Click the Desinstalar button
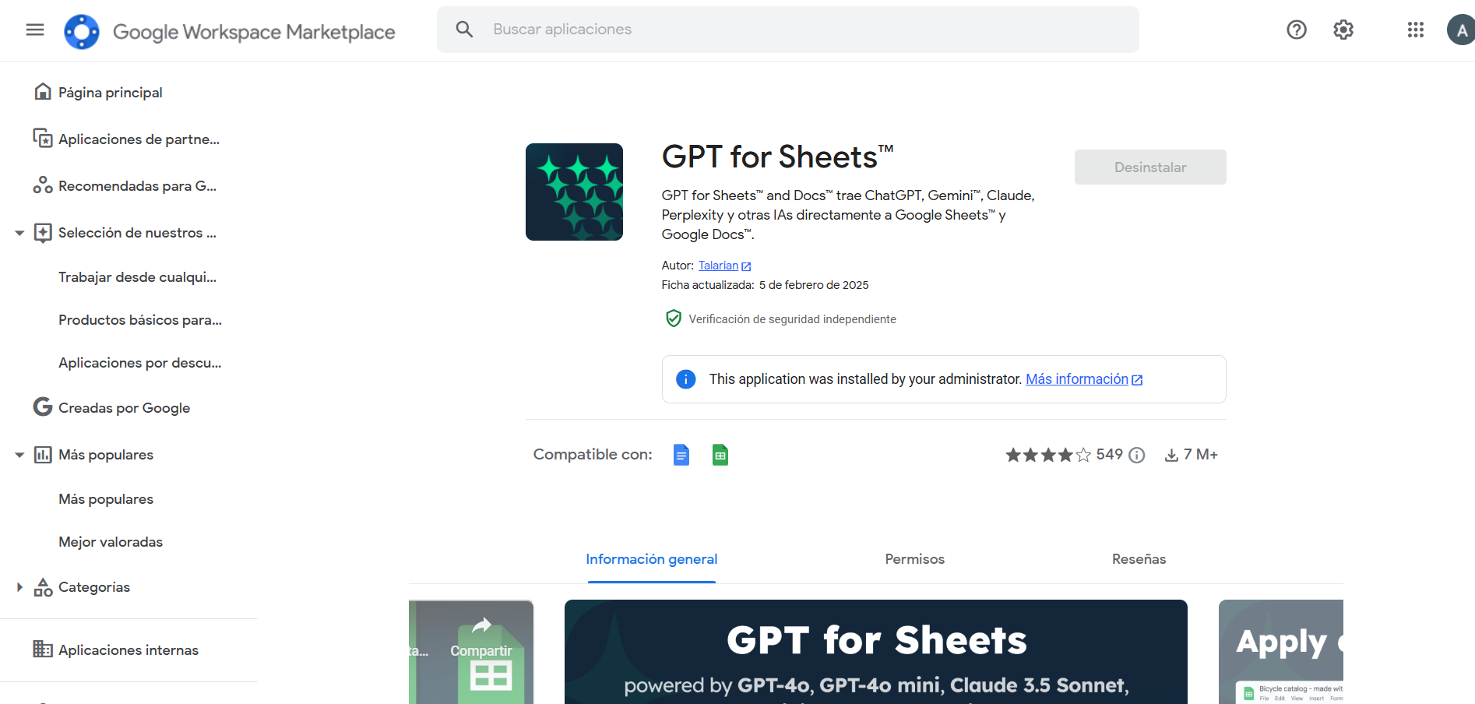Image resolution: width=1475 pixels, height=704 pixels. click(1149, 167)
